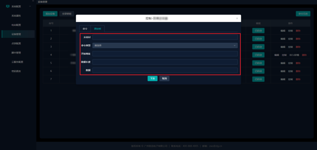Open BCU详情 in row 4
The image size is (317, 150).
294,55
